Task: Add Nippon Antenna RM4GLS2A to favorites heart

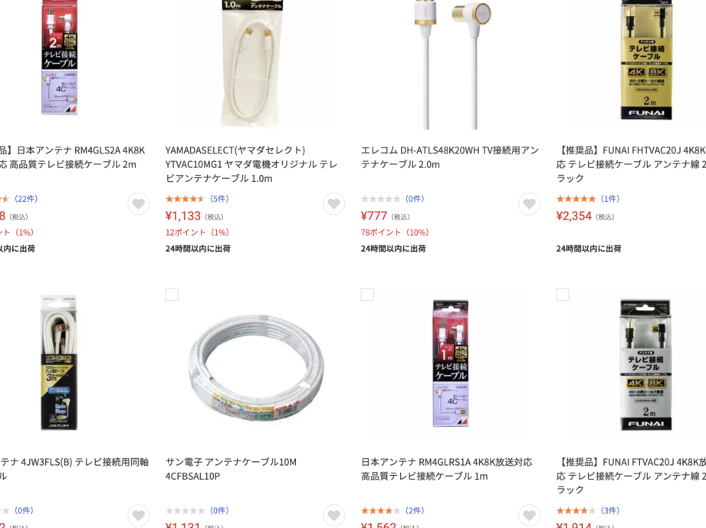Action: tap(139, 204)
